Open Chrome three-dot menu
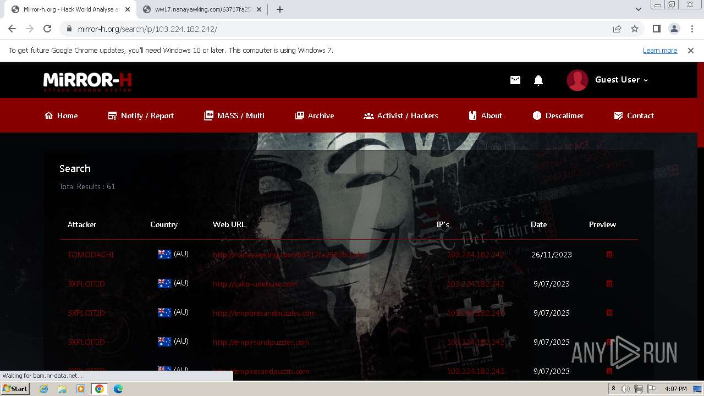The height and width of the screenshot is (396, 704). click(x=692, y=29)
